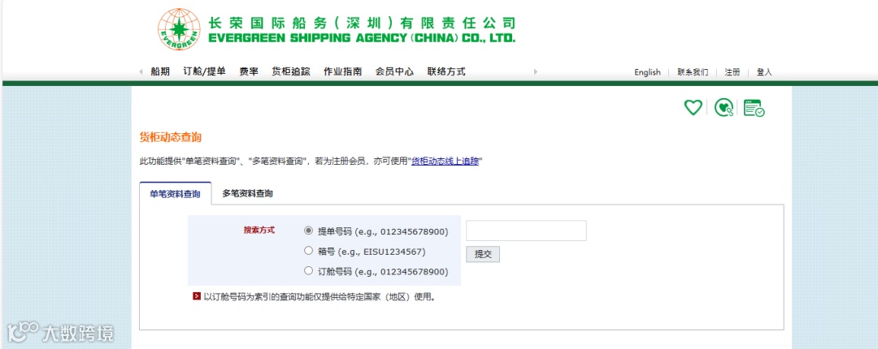Click the 提交 submit button
The height and width of the screenshot is (349, 878).
pyautogui.click(x=483, y=254)
